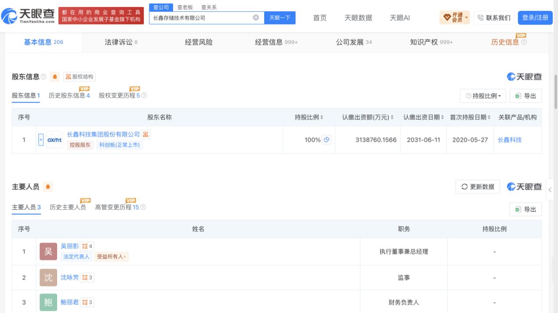Click the cxmt company logo

[x=54, y=140]
